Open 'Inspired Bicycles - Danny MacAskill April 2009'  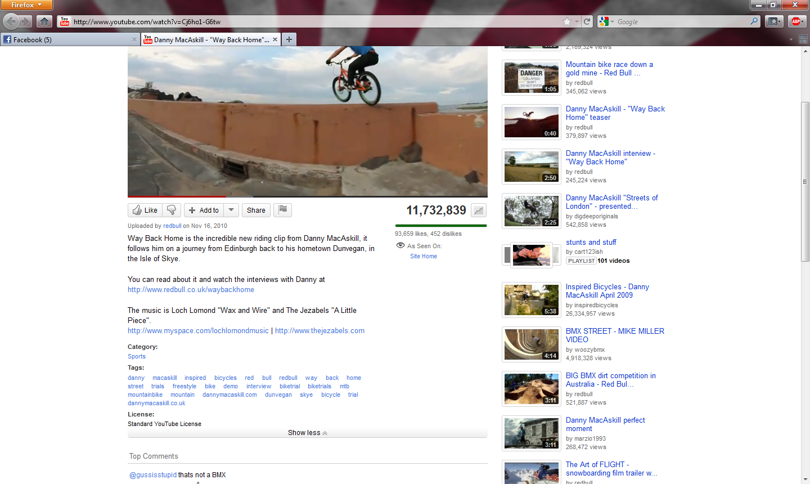tap(607, 291)
